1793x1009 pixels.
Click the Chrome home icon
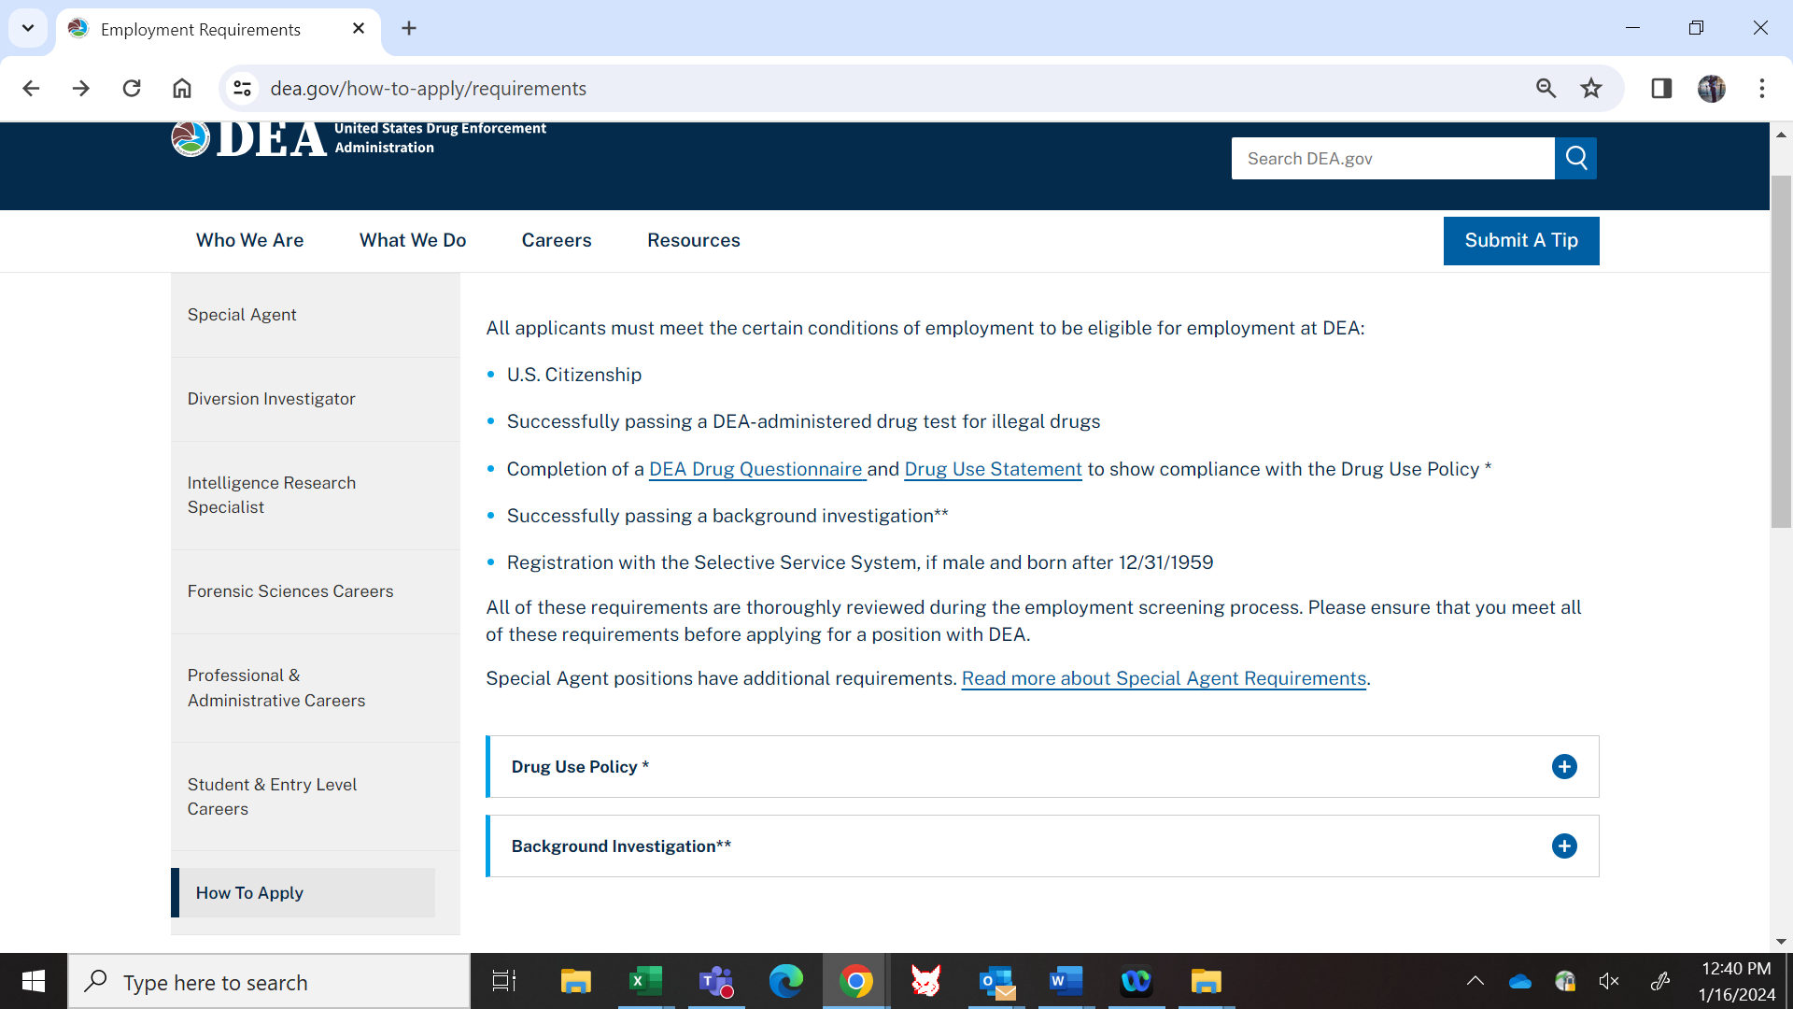point(182,89)
